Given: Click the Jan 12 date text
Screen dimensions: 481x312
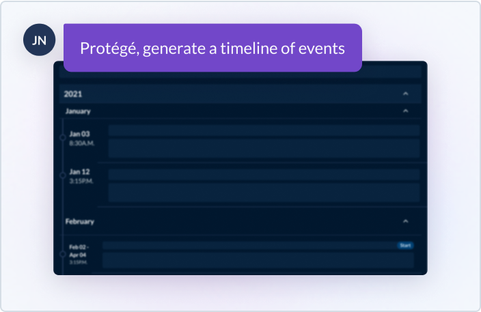Looking at the screenshot, I should (x=79, y=172).
